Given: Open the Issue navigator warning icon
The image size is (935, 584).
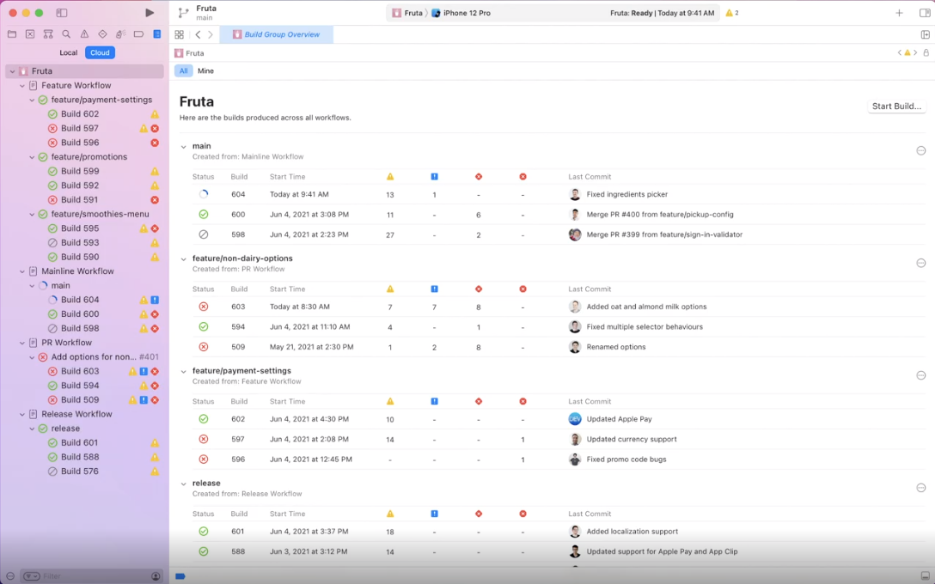Looking at the screenshot, I should pyautogui.click(x=84, y=34).
